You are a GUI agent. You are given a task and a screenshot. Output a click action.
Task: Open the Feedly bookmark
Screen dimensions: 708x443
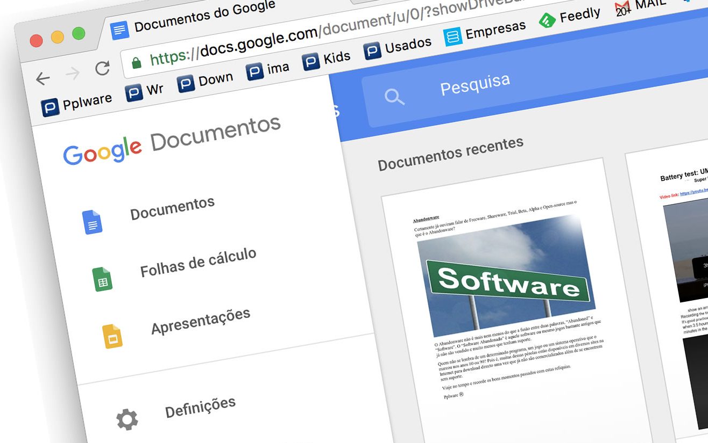tap(570, 17)
